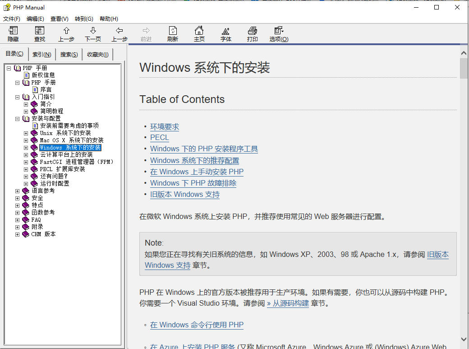The width and height of the screenshot is (469, 349).
Task: Click the vertical scrollbar down arrow
Action: coord(464,339)
